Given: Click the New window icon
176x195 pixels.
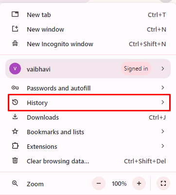Looking at the screenshot, I should coord(15,29).
